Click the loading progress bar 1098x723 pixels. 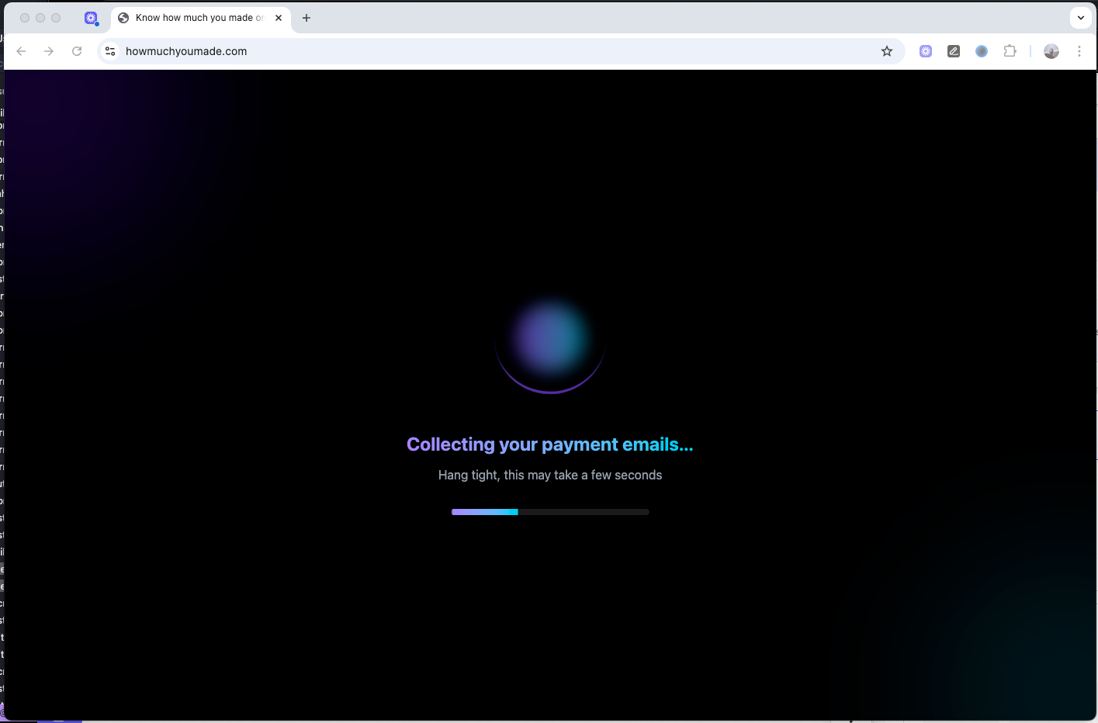550,512
